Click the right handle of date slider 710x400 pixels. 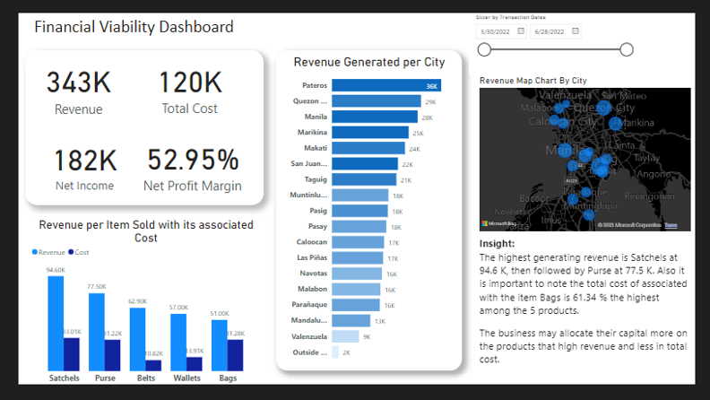[x=627, y=49]
